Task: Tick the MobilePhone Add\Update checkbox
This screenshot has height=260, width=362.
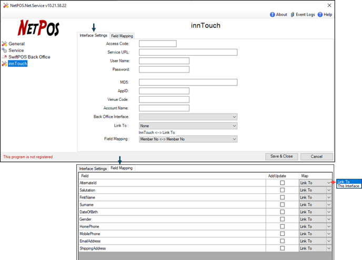Action: (282, 234)
